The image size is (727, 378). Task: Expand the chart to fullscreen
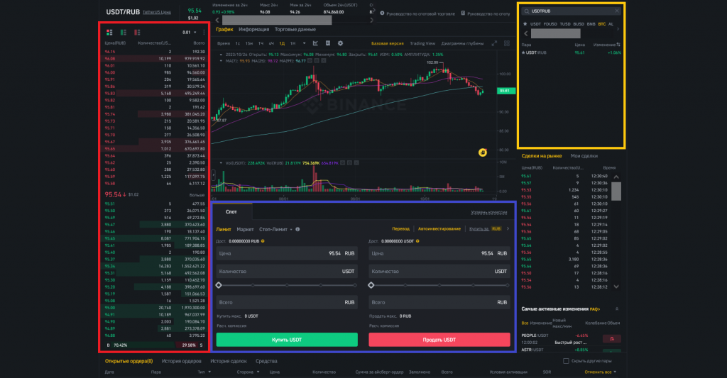coord(494,43)
